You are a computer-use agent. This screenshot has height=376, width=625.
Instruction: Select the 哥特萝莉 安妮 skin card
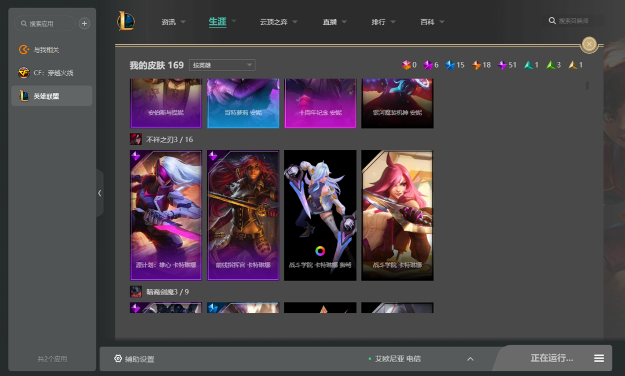(242, 103)
